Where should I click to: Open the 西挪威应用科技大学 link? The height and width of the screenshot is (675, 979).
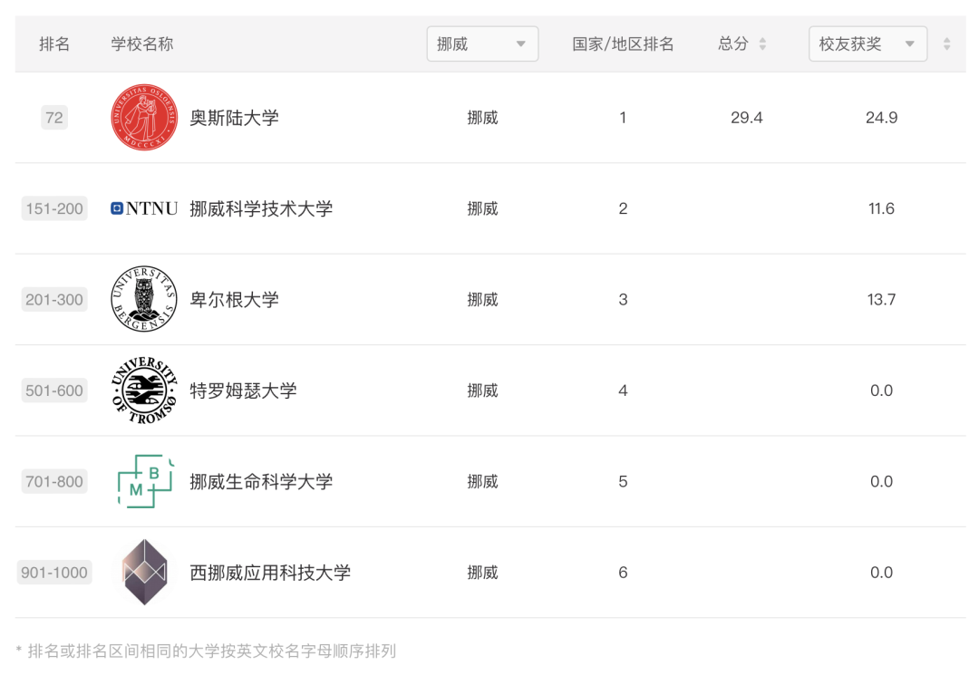(270, 573)
